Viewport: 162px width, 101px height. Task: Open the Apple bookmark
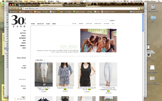[x=53, y=12]
